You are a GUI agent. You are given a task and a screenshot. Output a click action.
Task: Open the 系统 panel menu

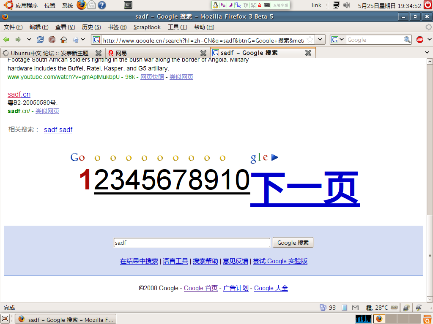(68, 5)
